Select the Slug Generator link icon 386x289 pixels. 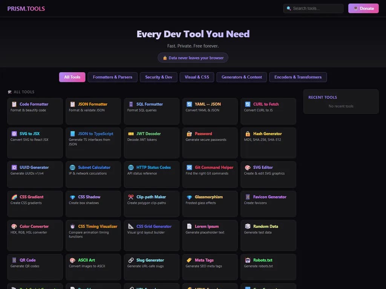pos(131,260)
